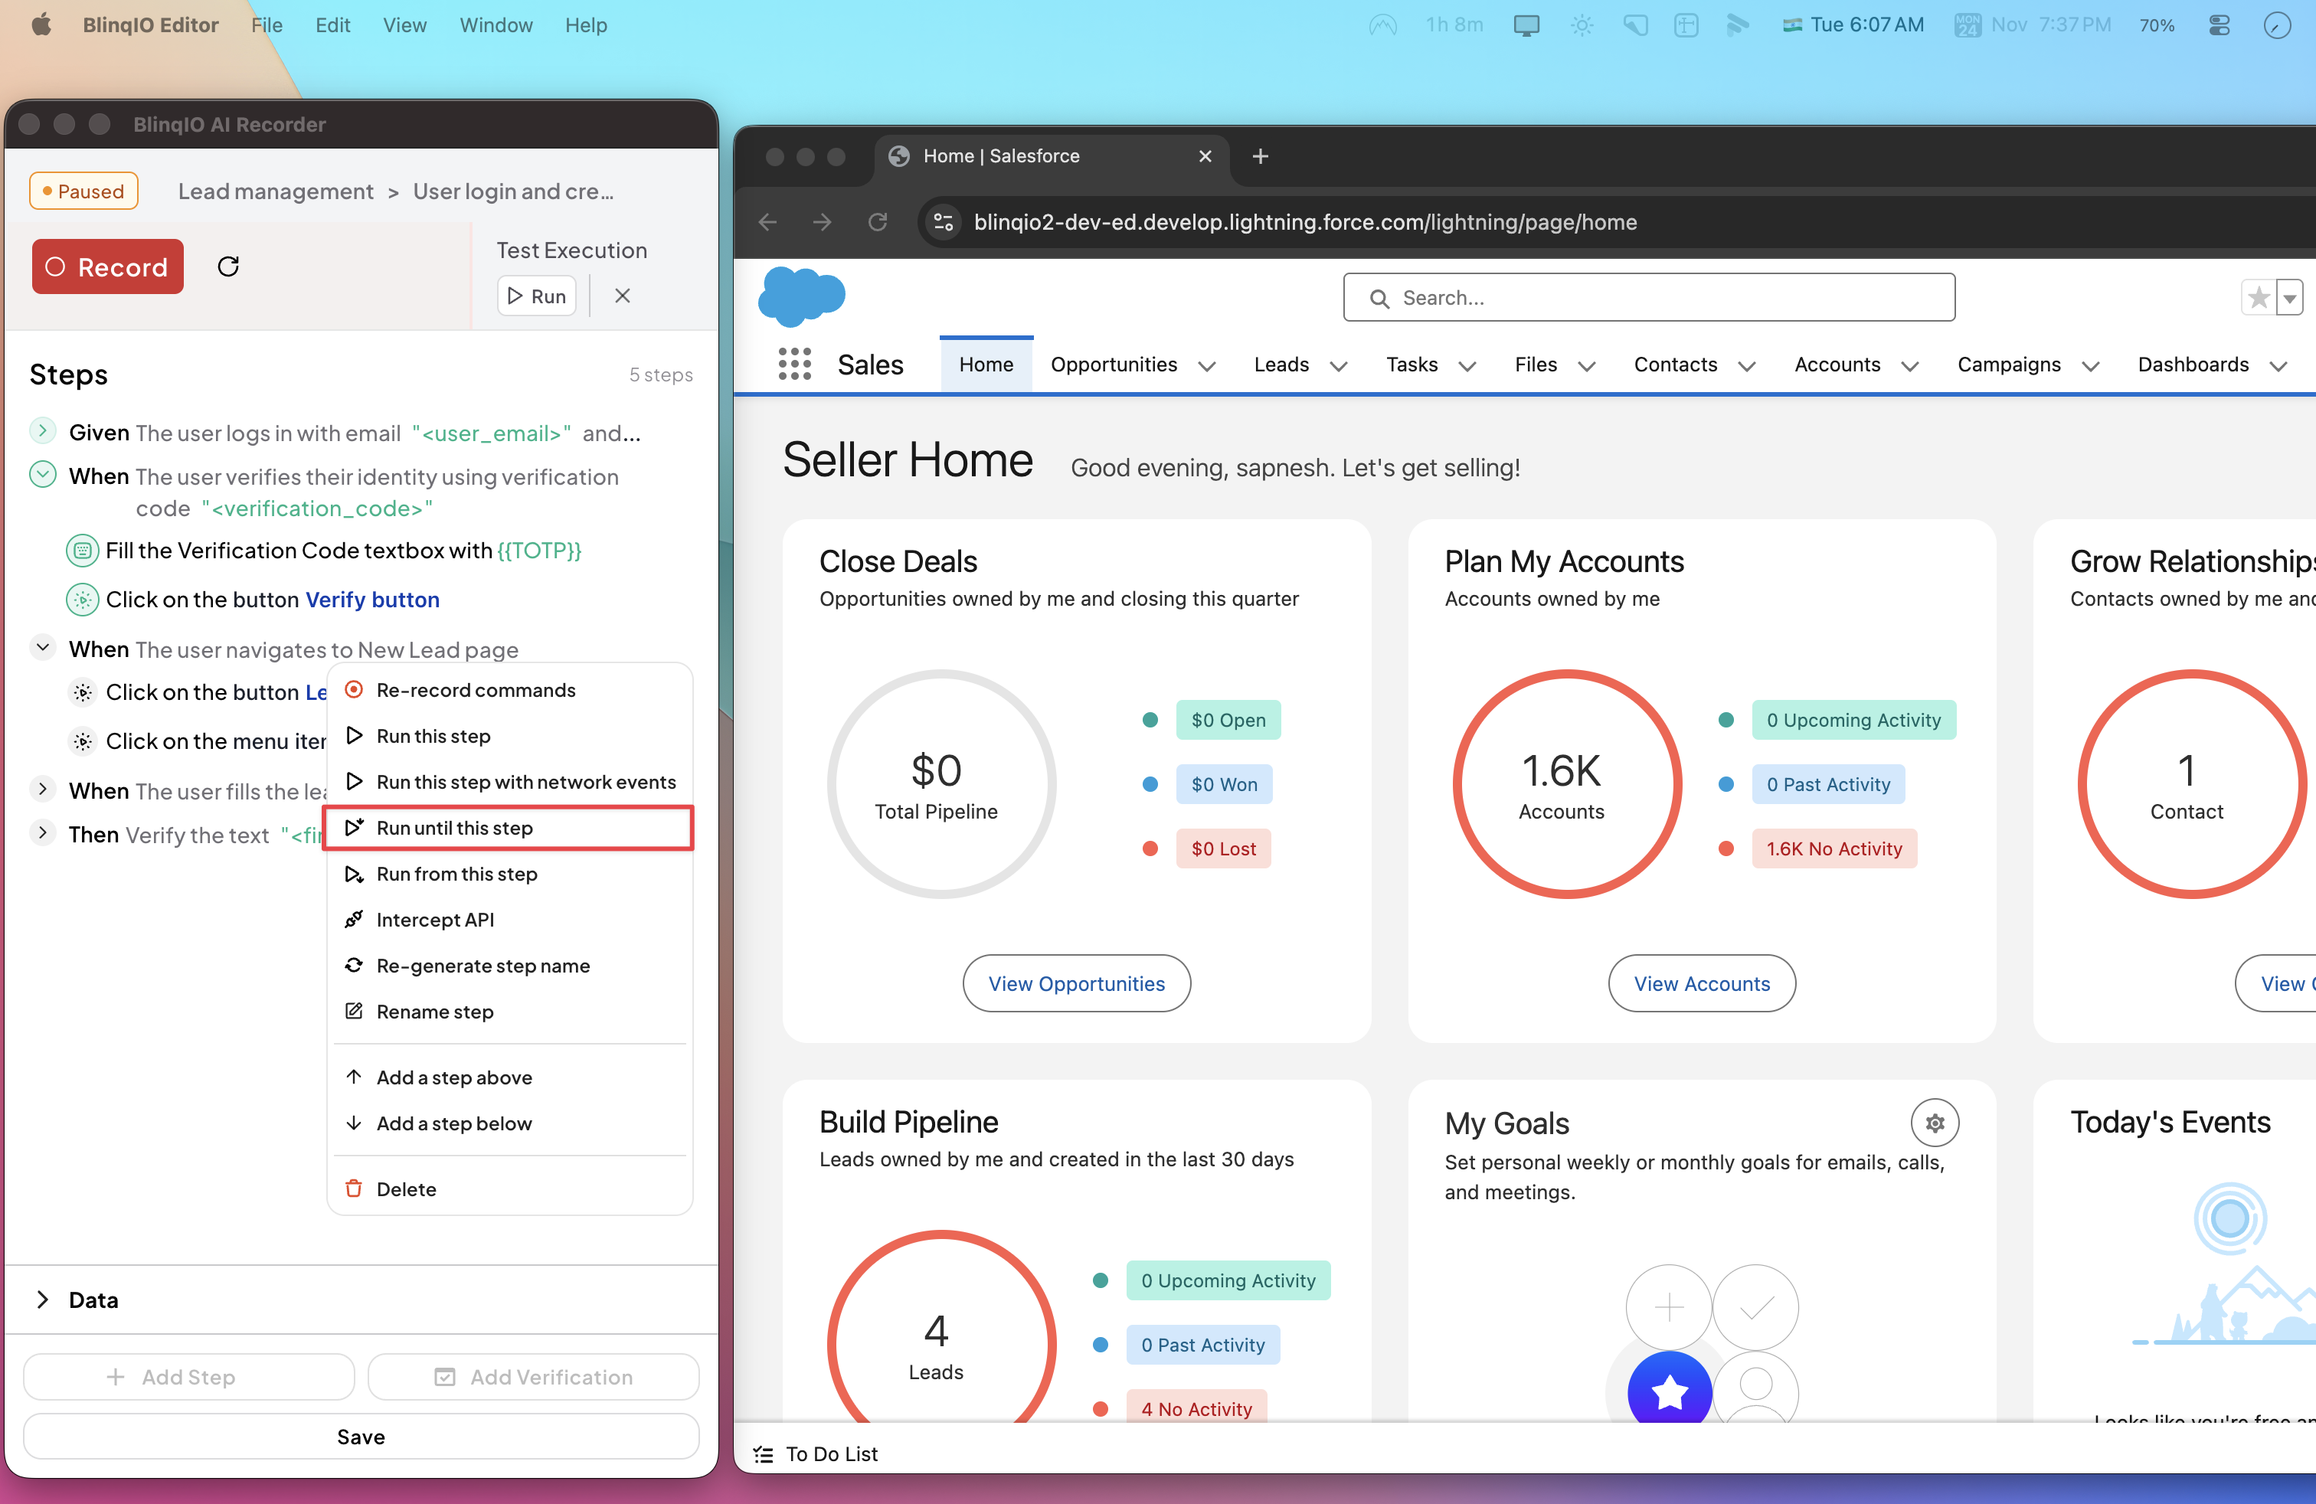The image size is (2316, 1504).
Task: Expand the Given user logs in step
Action: (x=43, y=431)
